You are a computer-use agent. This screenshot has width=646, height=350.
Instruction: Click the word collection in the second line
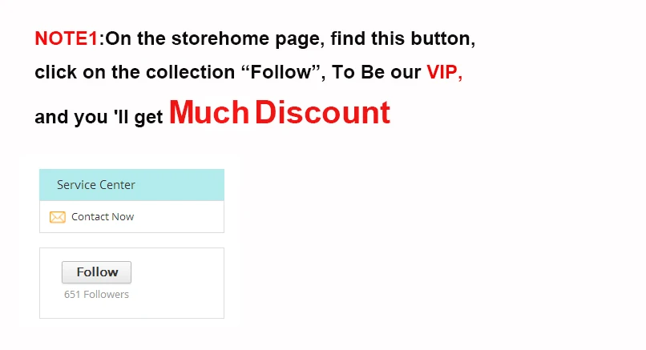(190, 72)
